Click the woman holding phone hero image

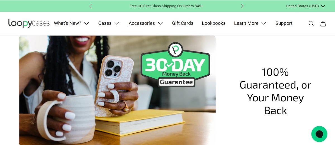tap(117, 90)
